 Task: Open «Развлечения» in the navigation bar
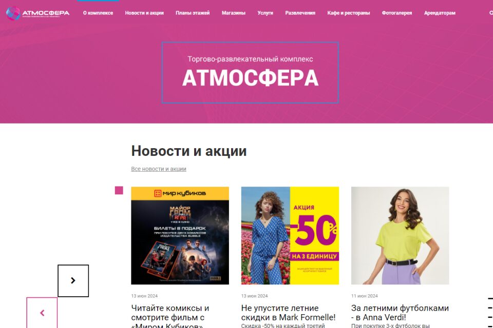tap(300, 13)
